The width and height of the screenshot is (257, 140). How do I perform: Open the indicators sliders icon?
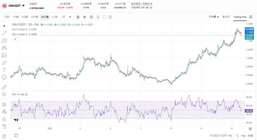click(98, 17)
